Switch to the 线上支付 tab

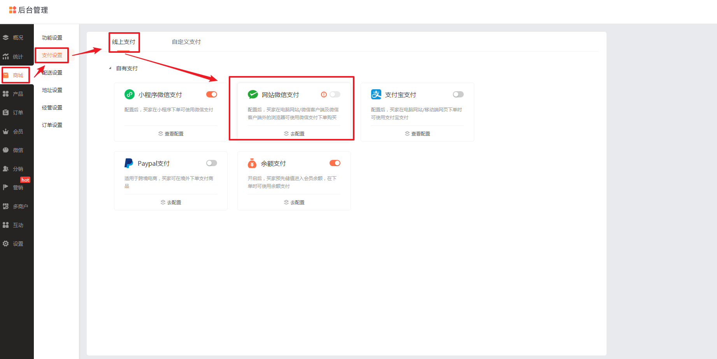pyautogui.click(x=124, y=42)
